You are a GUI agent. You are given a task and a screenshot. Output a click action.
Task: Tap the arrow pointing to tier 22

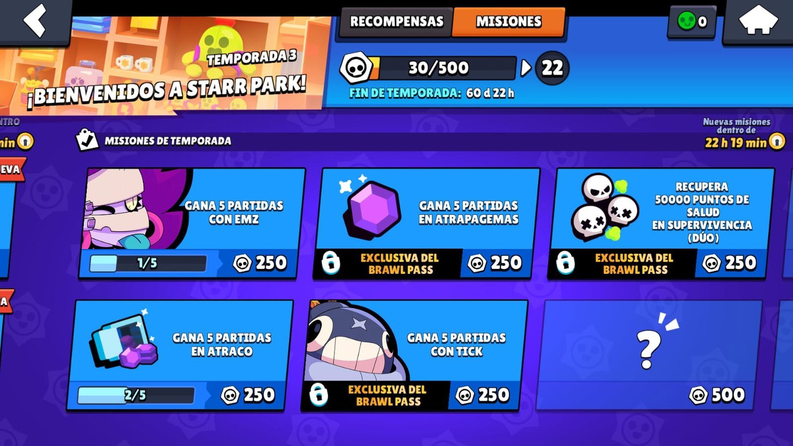click(526, 68)
